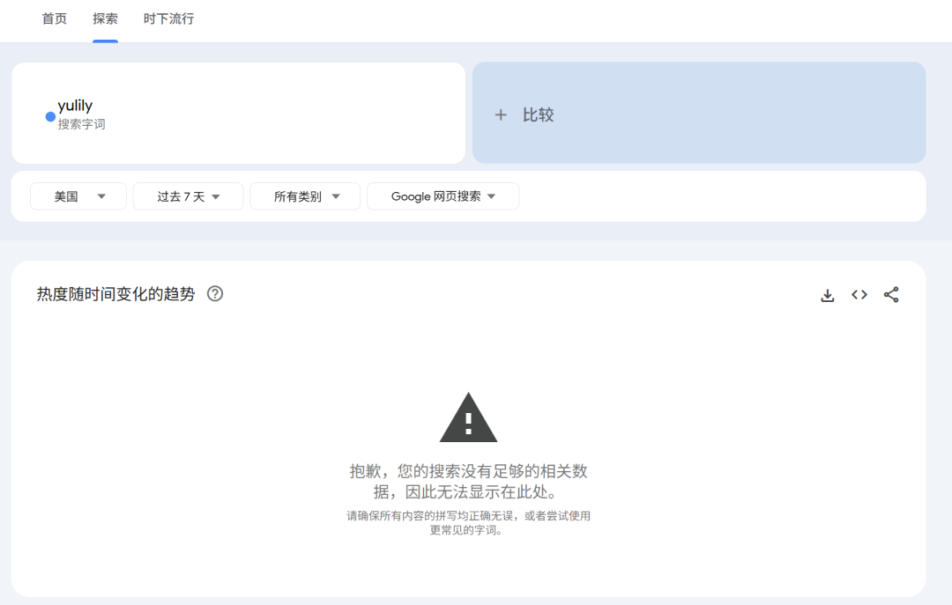
Task: Click the blue dot beside yulily
Action: click(50, 115)
